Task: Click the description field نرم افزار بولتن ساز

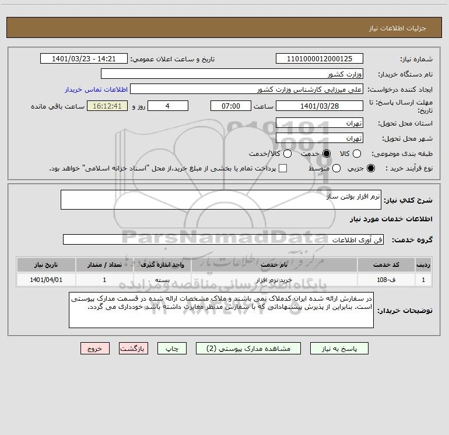Action: (x=221, y=200)
